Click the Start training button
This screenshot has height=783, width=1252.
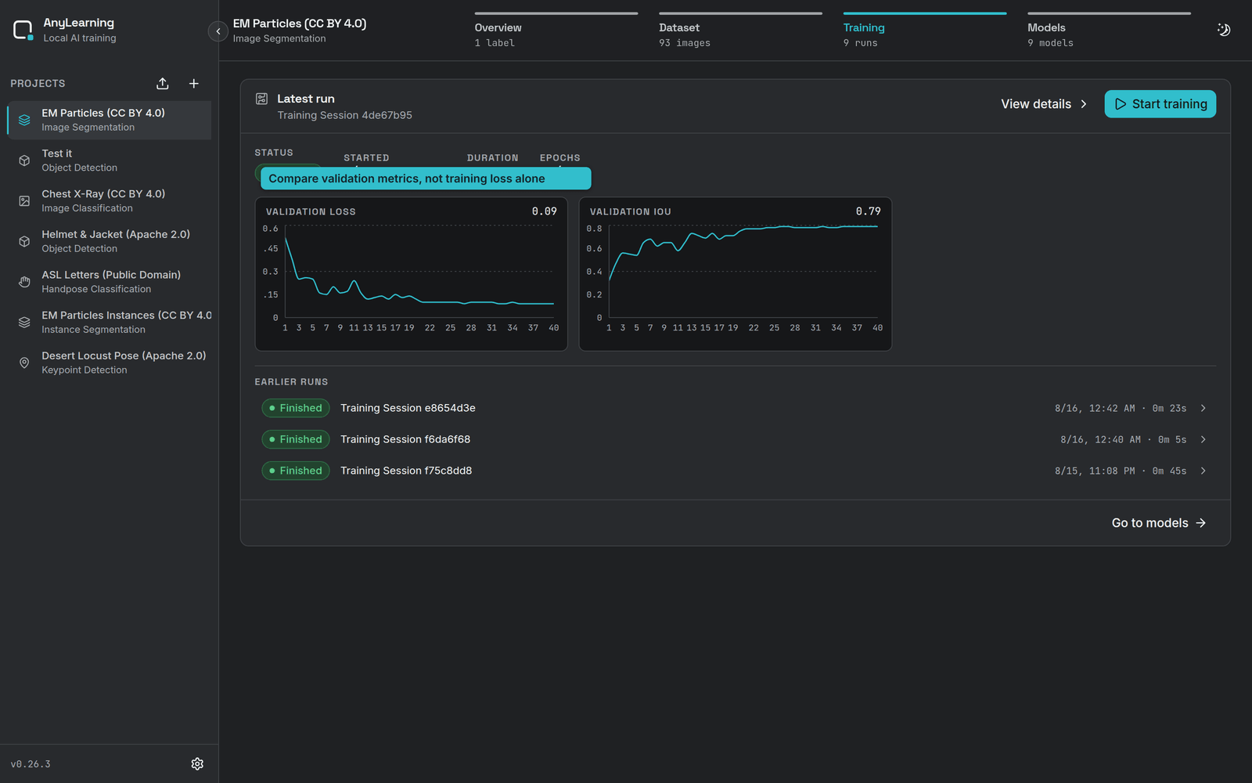pos(1160,104)
